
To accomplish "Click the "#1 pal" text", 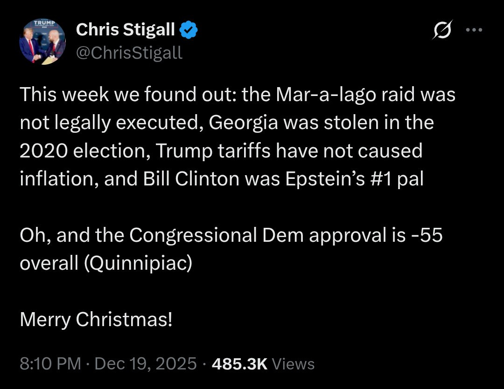I will coord(397,179).
